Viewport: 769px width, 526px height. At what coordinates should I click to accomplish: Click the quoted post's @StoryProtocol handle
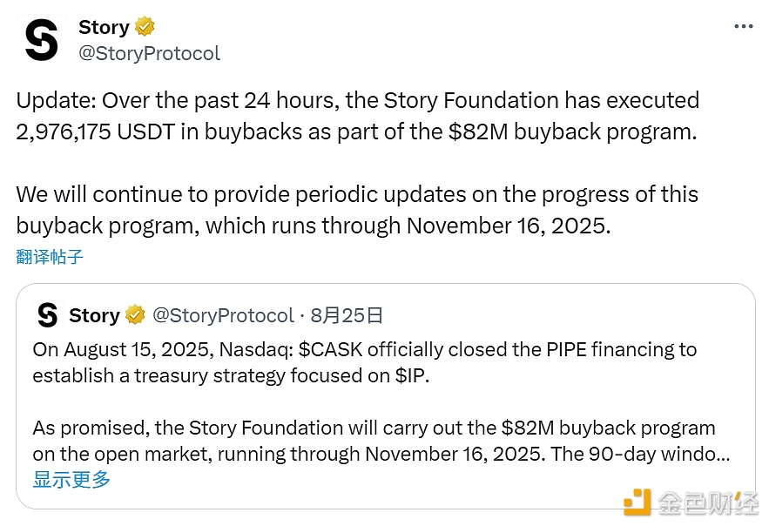[223, 315]
